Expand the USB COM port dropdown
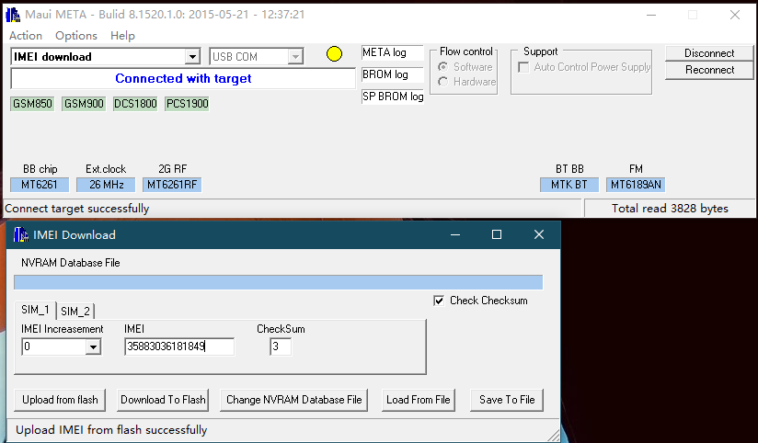 (x=294, y=57)
